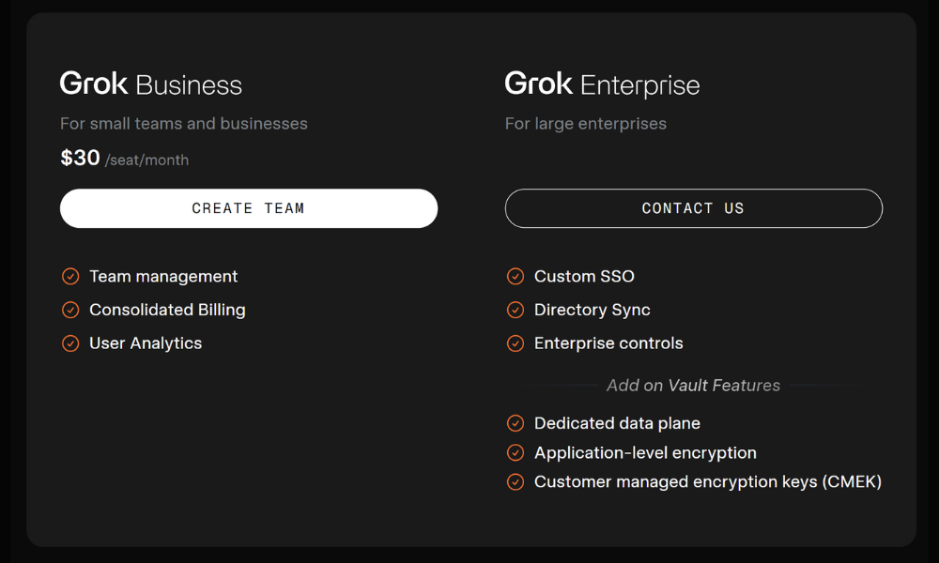Screen dimensions: 939x563
Task: Click checkmark icon beside Enterprise controls
Action: [515, 343]
